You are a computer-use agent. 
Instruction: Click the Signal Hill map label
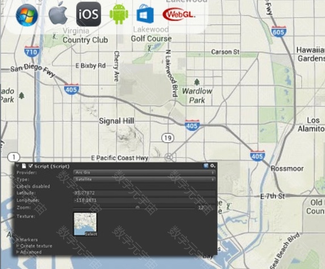click(116, 121)
